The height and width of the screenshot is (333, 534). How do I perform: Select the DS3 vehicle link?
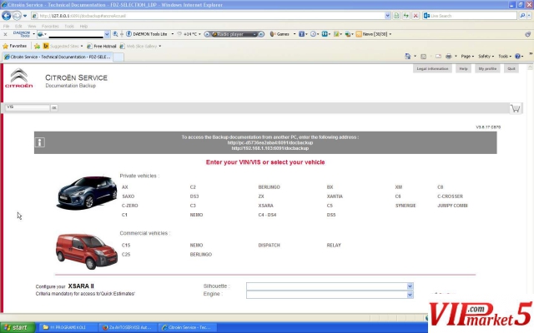point(194,196)
